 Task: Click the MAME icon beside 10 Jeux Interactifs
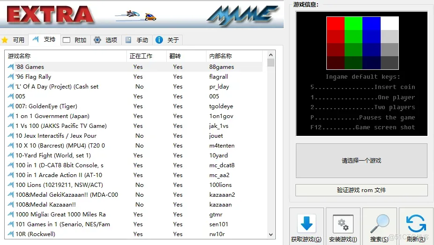point(10,136)
